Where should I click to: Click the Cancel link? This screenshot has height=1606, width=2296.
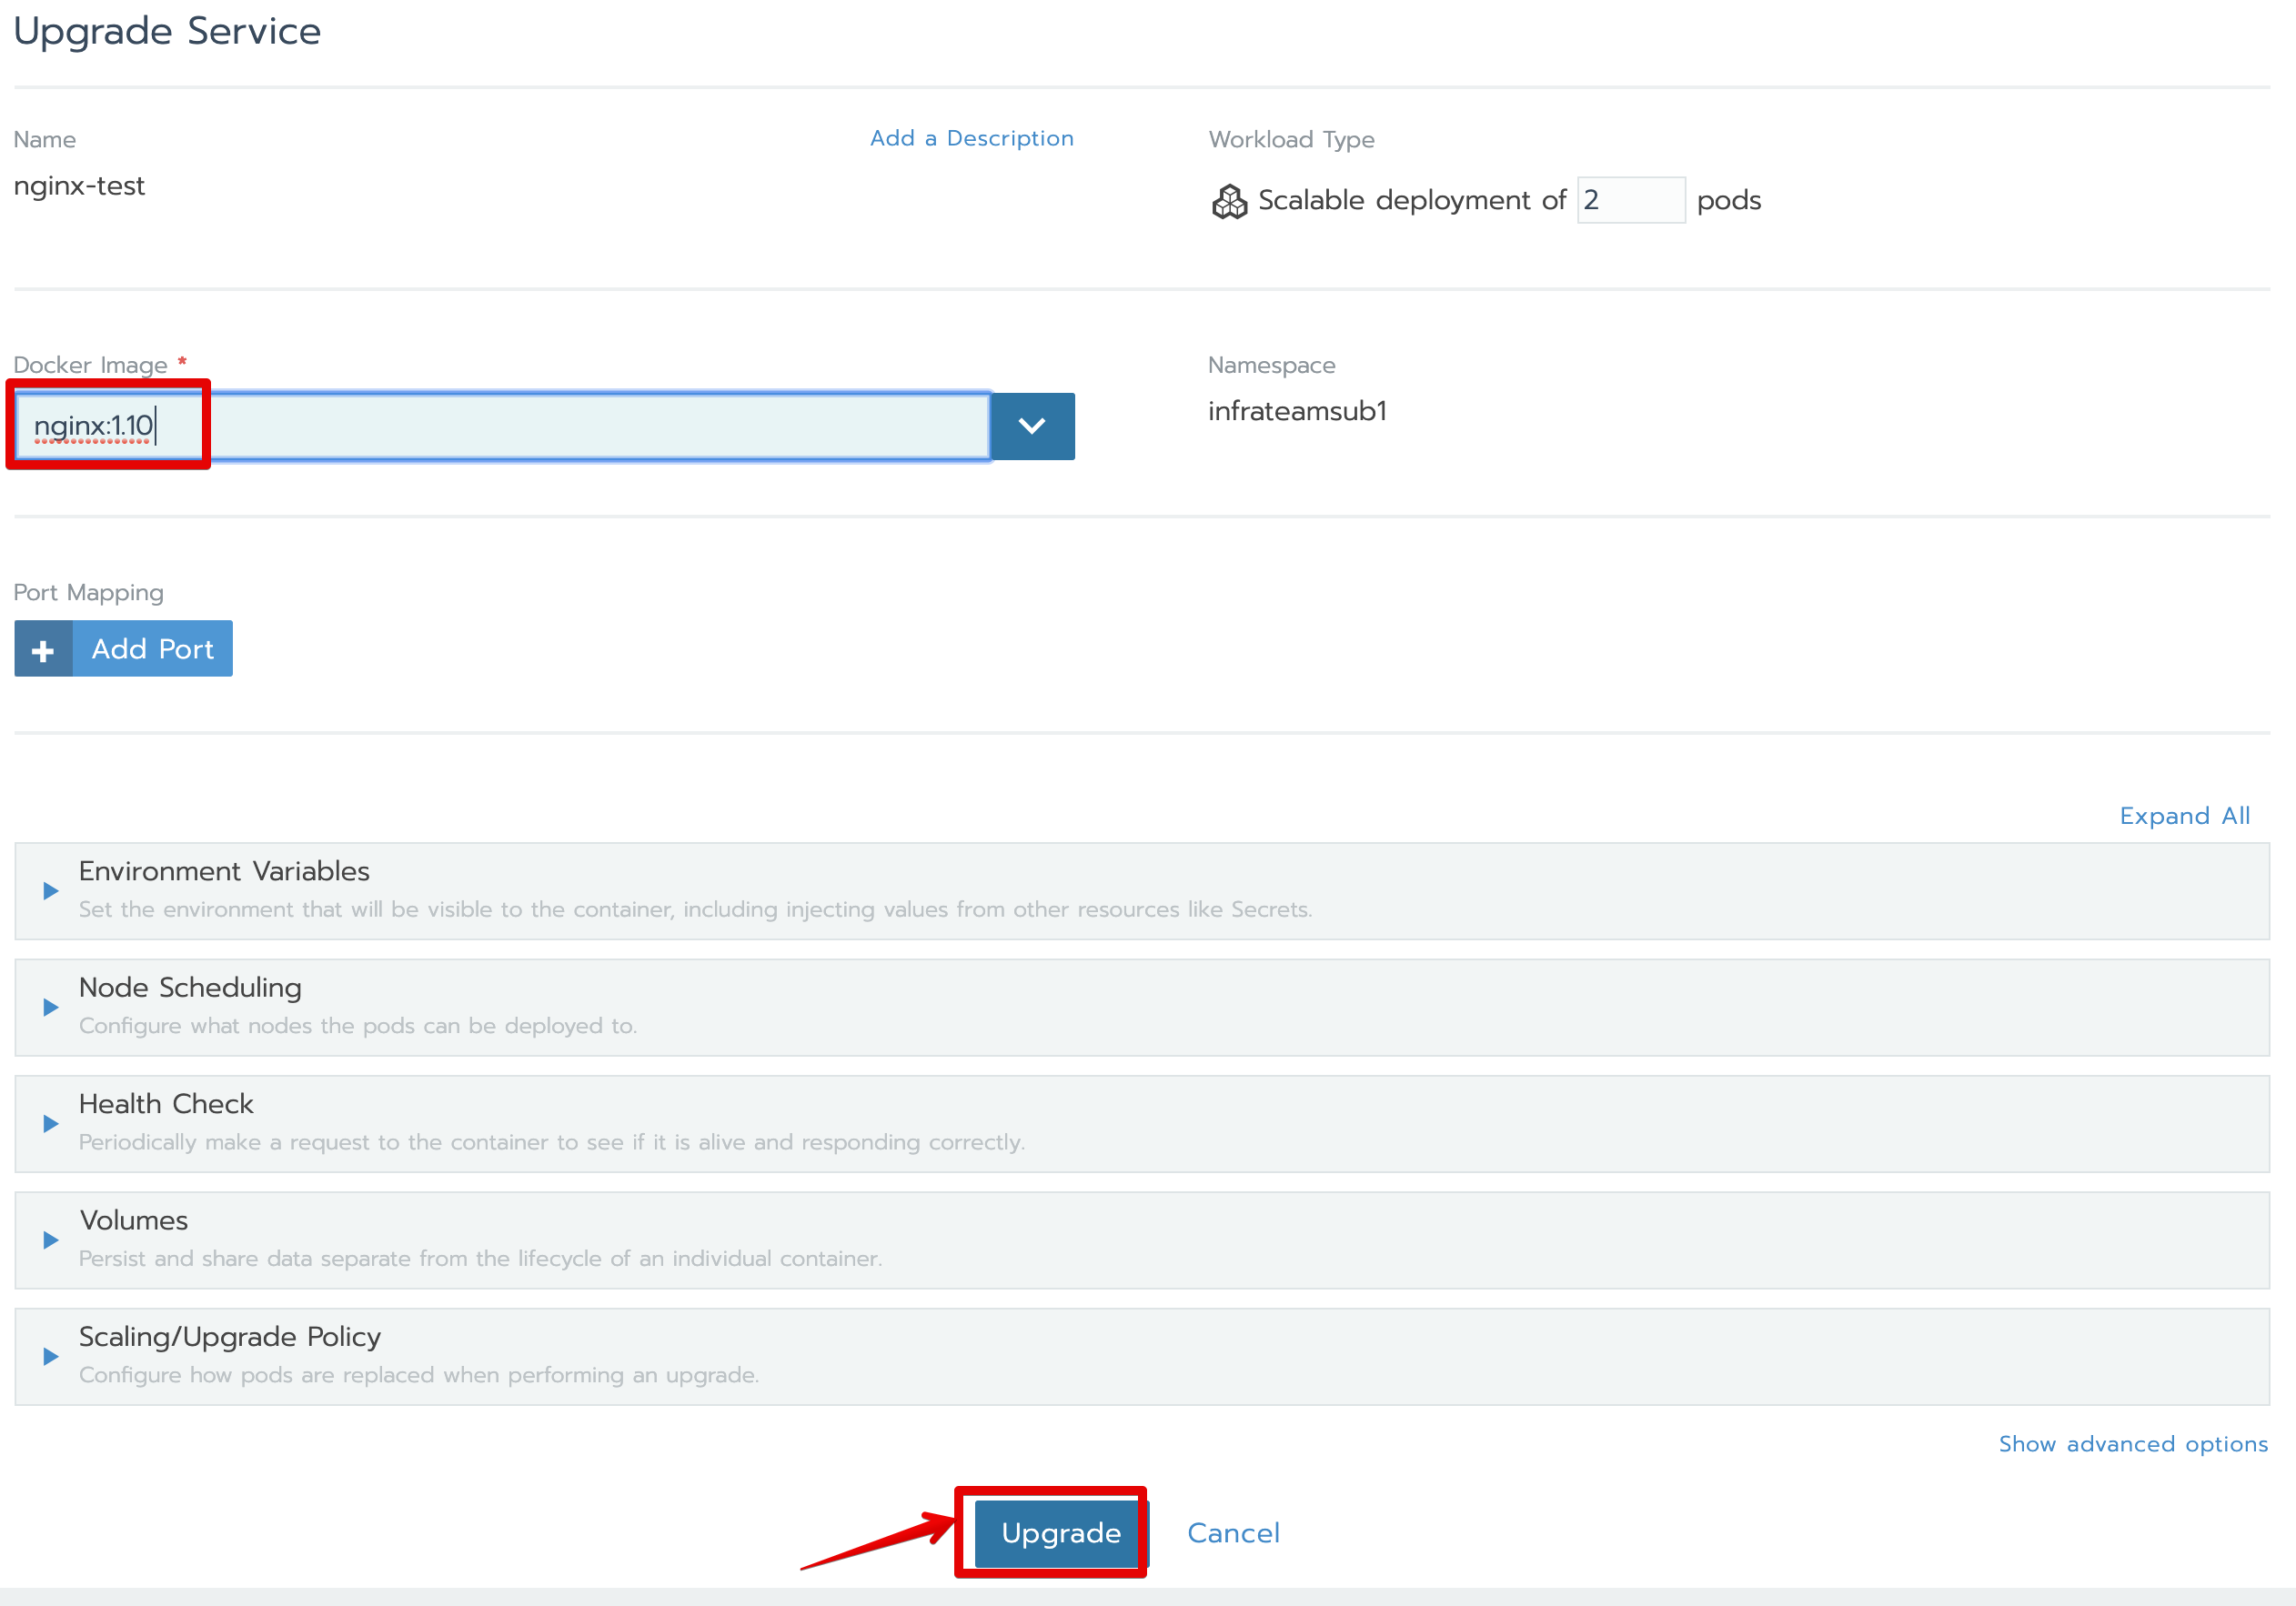[1232, 1533]
